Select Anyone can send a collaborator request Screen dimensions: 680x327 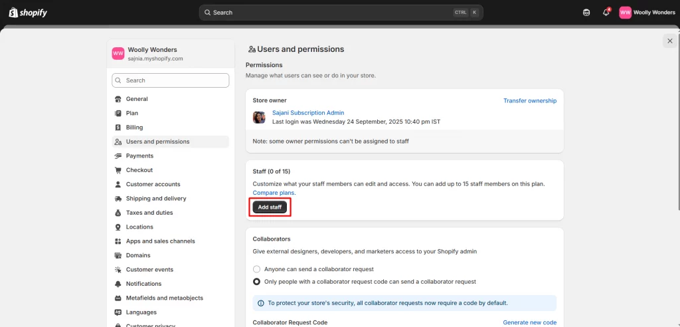coord(257,269)
